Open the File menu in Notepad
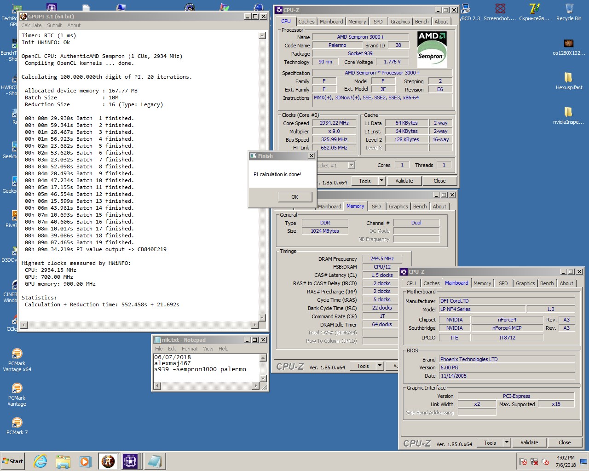 click(x=159, y=349)
